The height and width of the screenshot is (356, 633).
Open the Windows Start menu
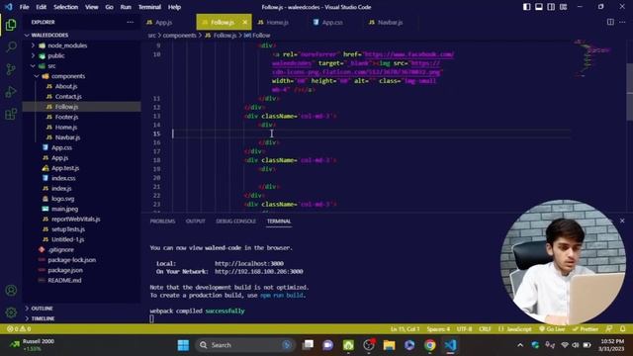(183, 345)
